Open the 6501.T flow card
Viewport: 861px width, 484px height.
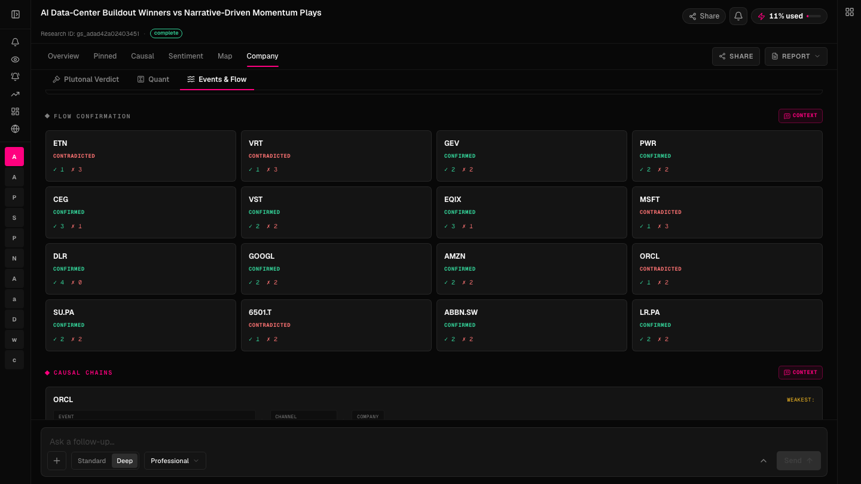point(336,325)
